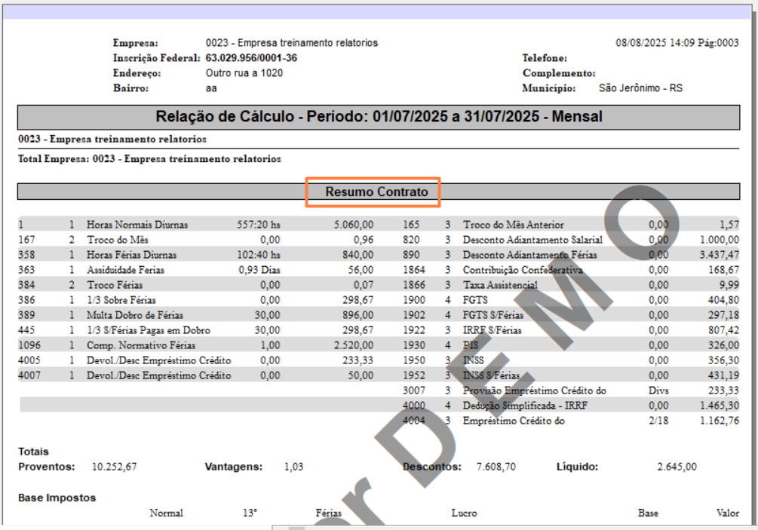Click the amount 1.162,76

[720, 421]
